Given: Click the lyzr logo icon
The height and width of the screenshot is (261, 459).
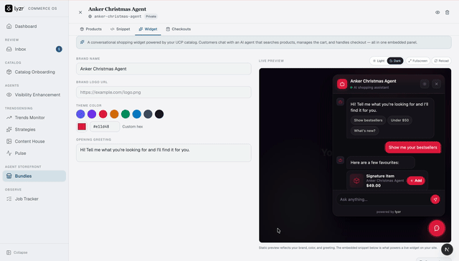Looking at the screenshot, I should 9,9.
